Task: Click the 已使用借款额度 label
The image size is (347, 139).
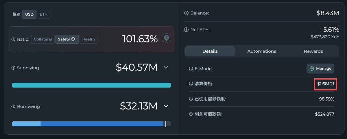Action: pos(211,99)
